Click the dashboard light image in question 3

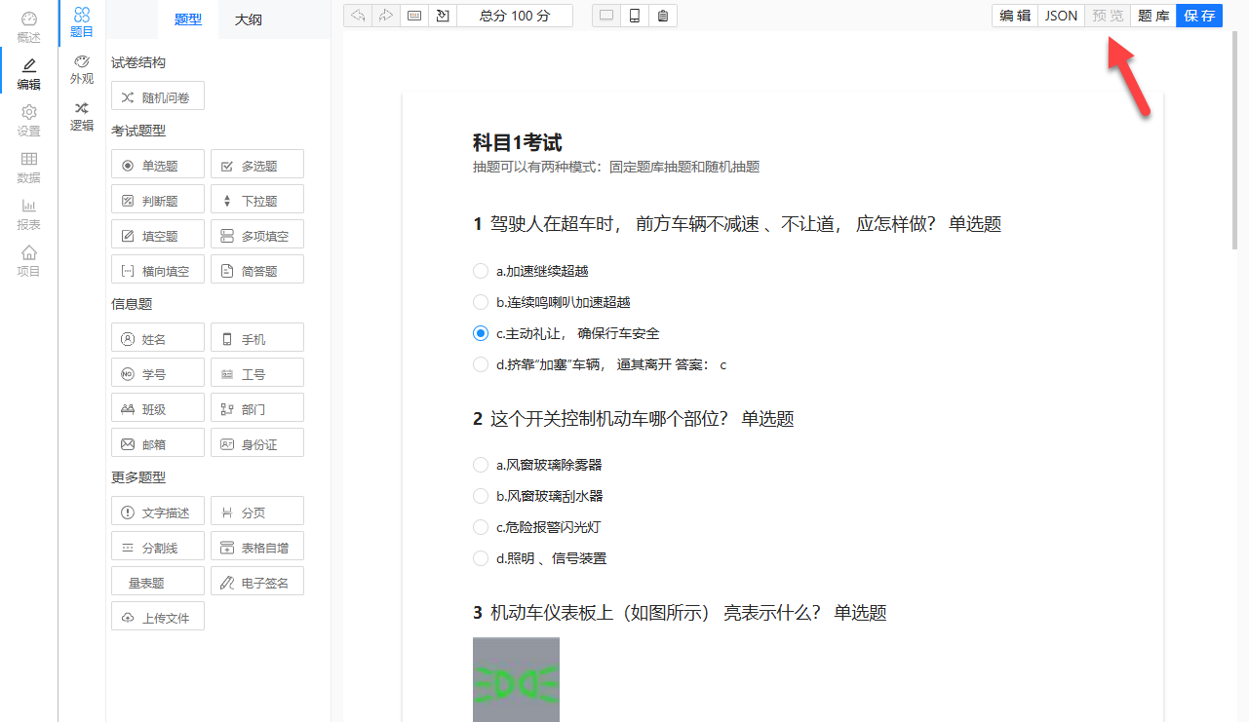pyautogui.click(x=516, y=679)
